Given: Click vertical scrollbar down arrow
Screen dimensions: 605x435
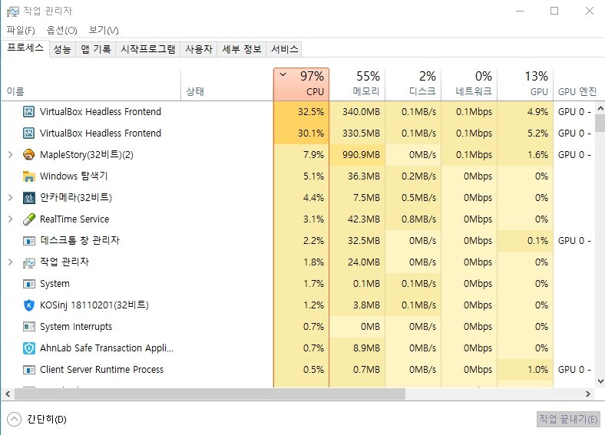Looking at the screenshot, I should click(600, 381).
